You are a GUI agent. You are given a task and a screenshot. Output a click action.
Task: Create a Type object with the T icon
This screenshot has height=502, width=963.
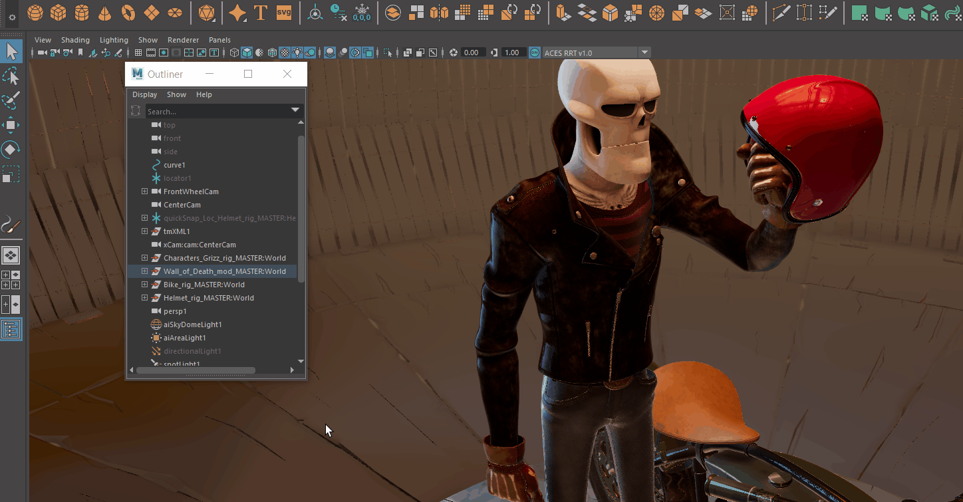[260, 11]
